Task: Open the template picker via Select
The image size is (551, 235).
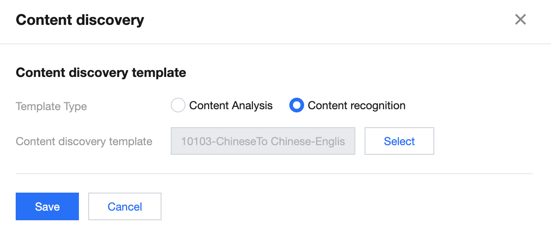Action: point(399,141)
